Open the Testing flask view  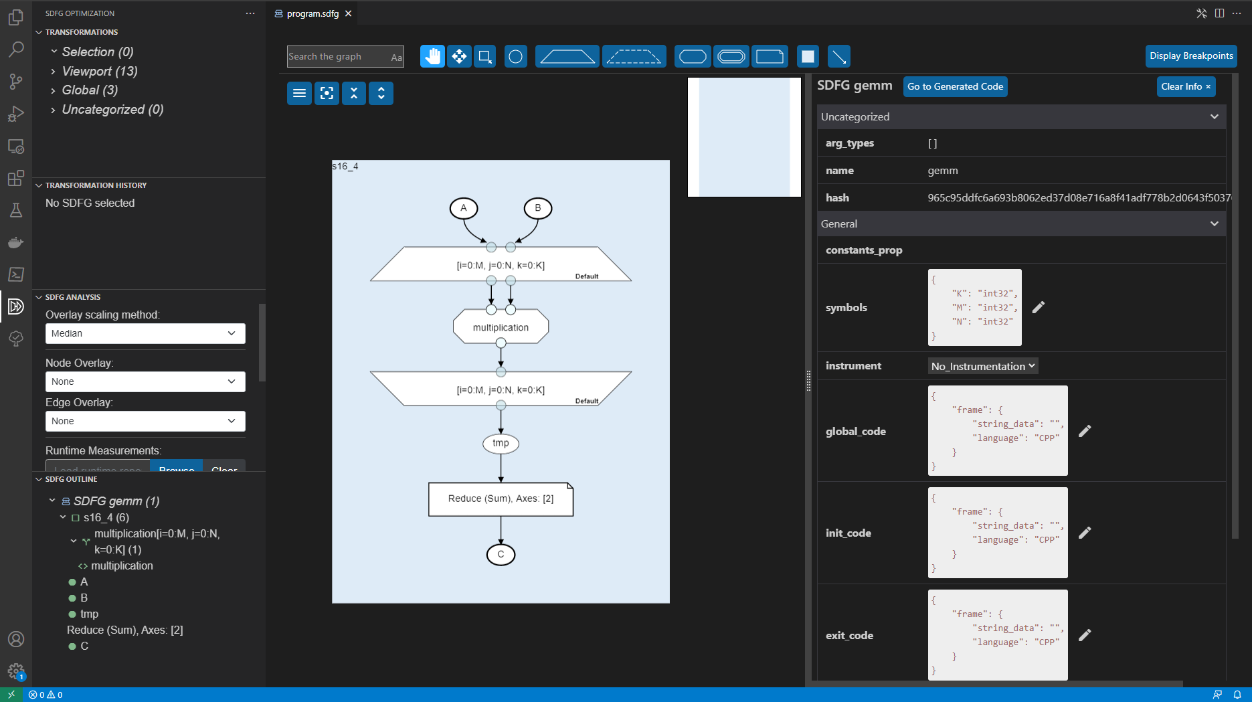coord(15,210)
